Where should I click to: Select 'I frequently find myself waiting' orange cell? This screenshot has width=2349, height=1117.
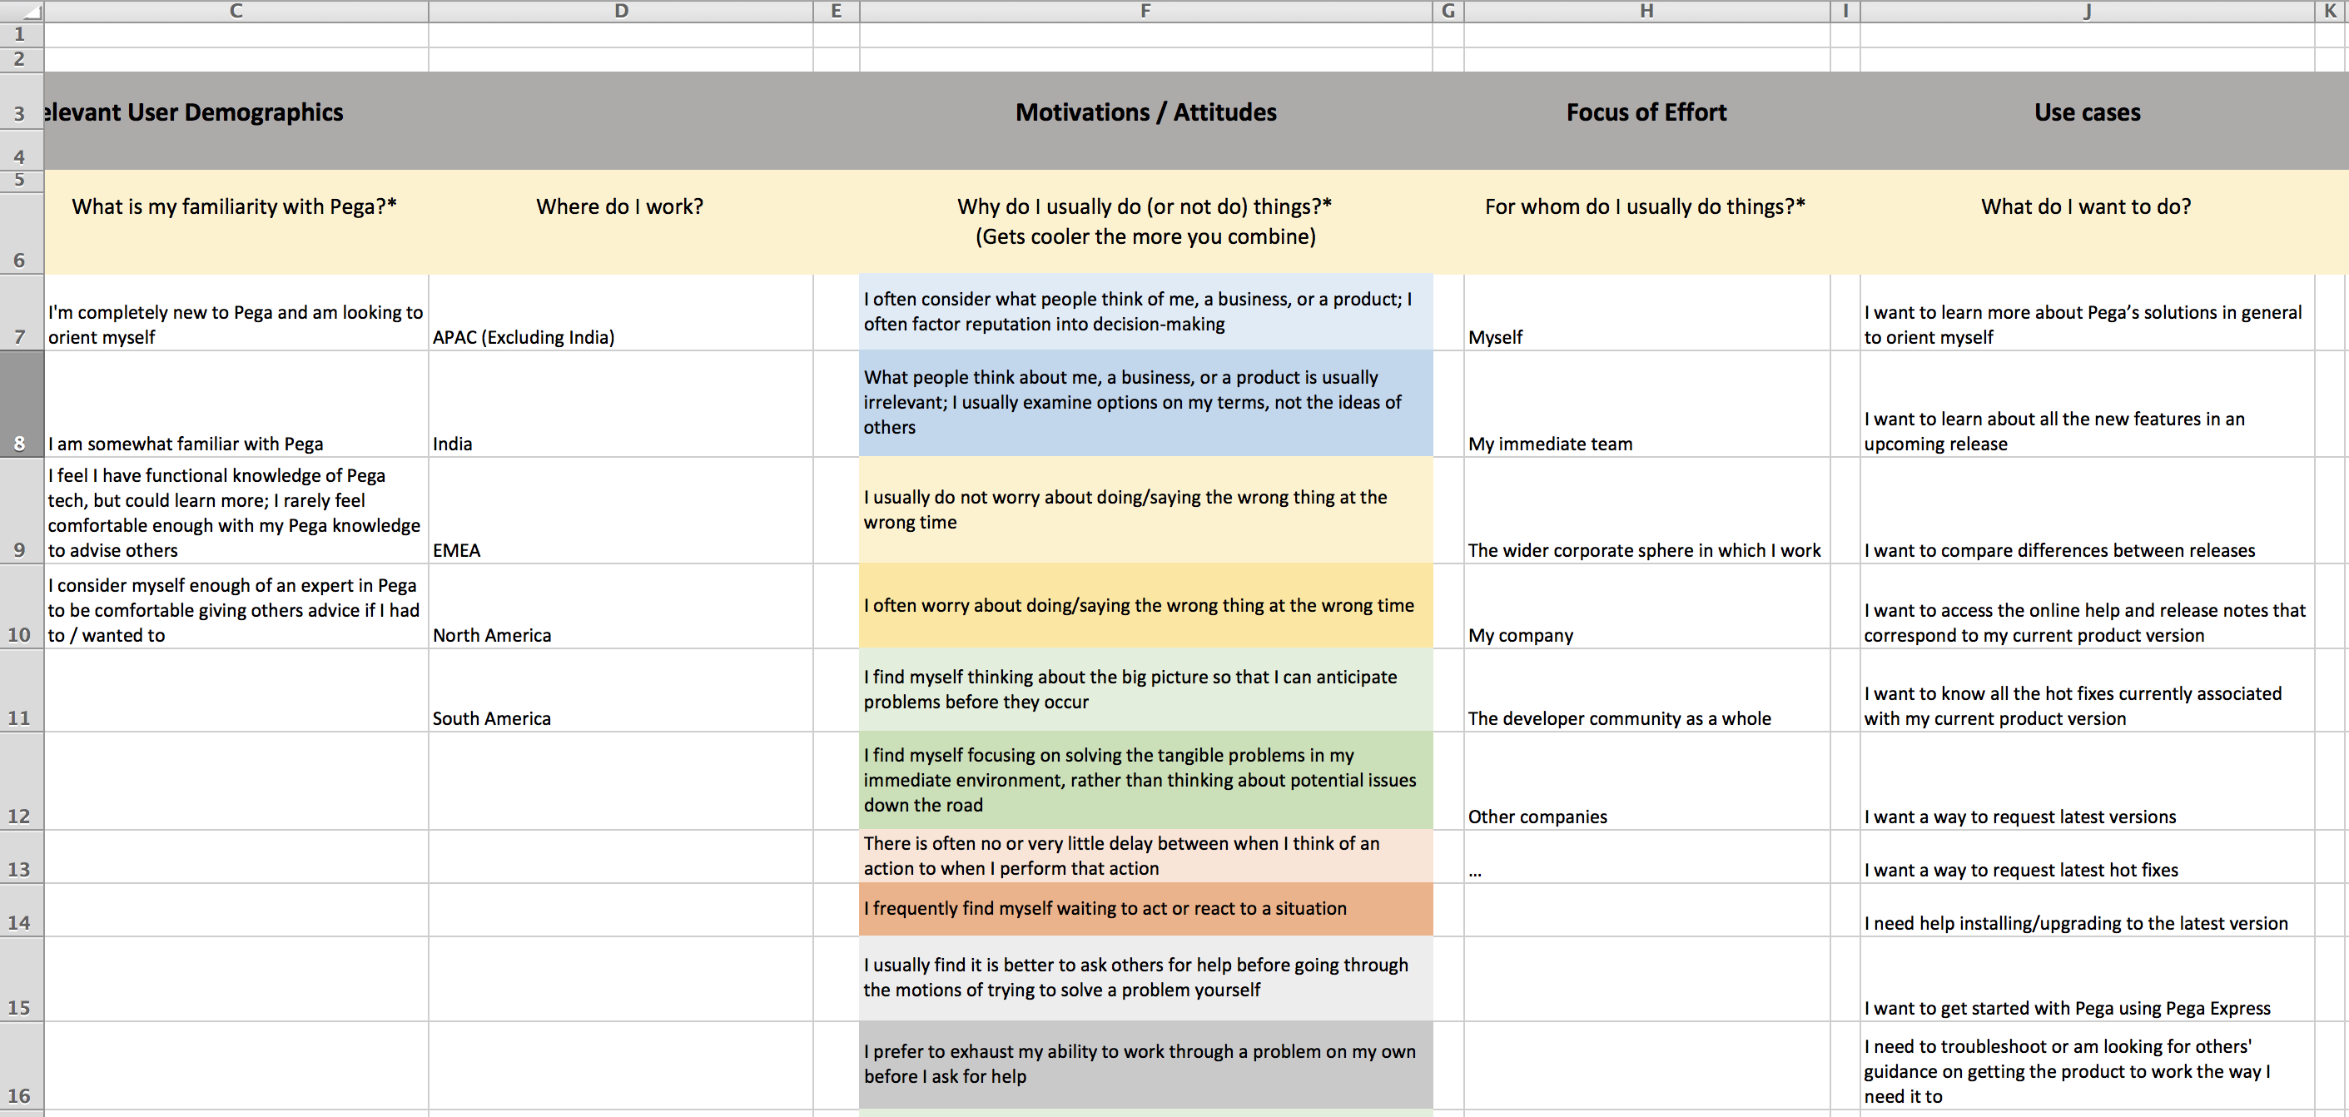[1145, 909]
